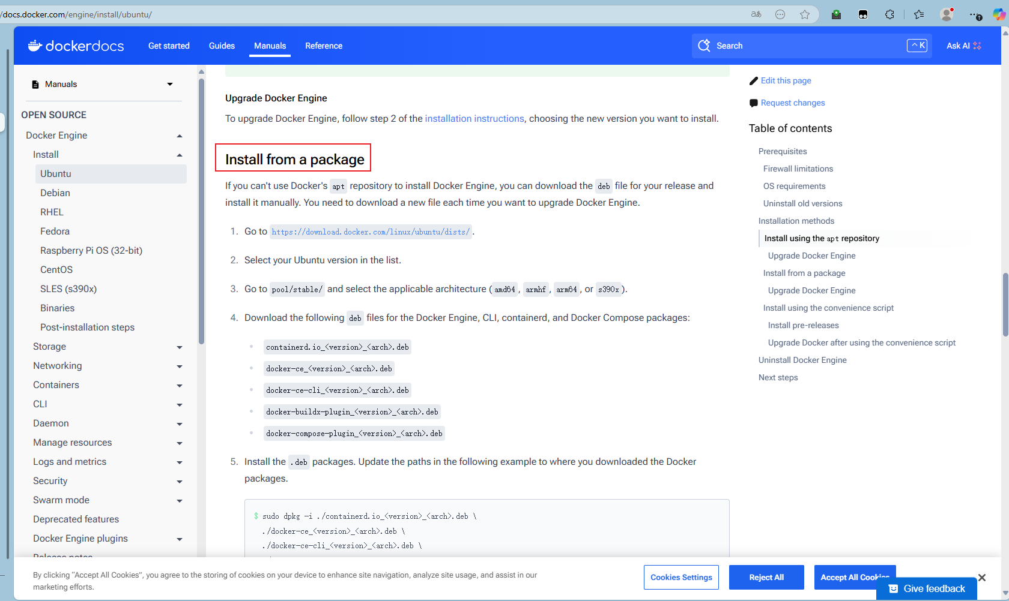This screenshot has width=1009, height=601.
Task: Click Request changes link
Action: [793, 103]
